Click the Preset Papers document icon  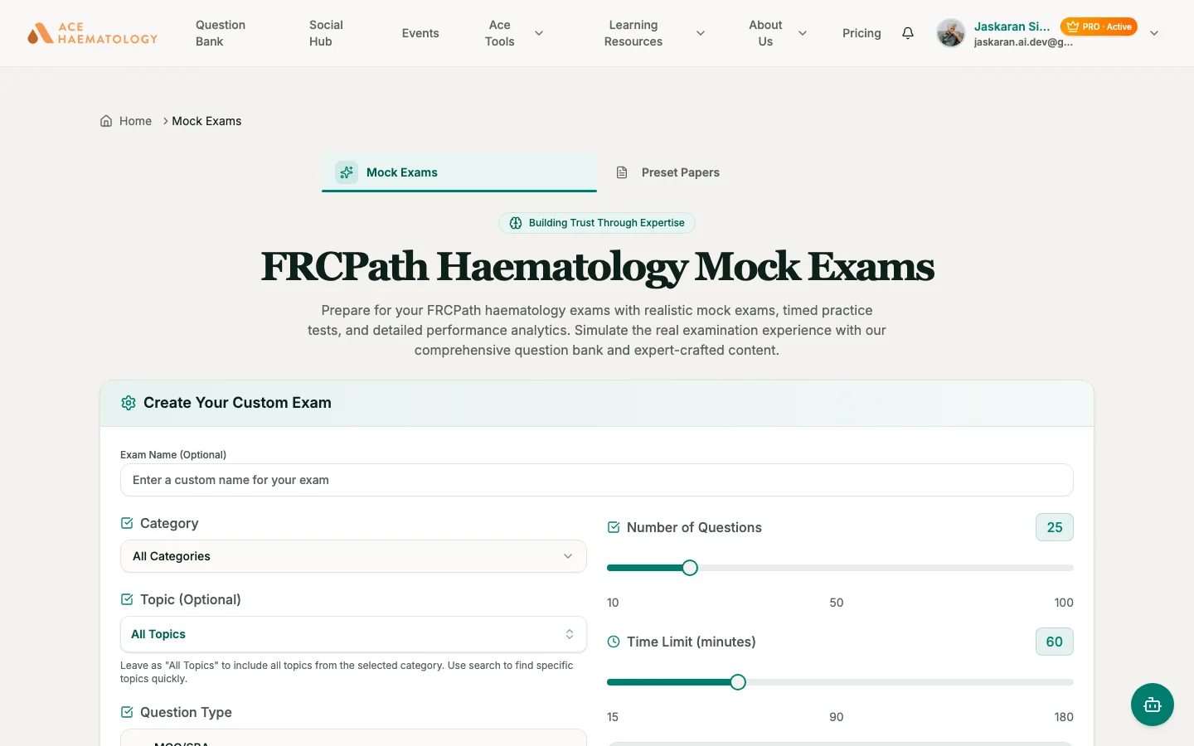point(622,172)
